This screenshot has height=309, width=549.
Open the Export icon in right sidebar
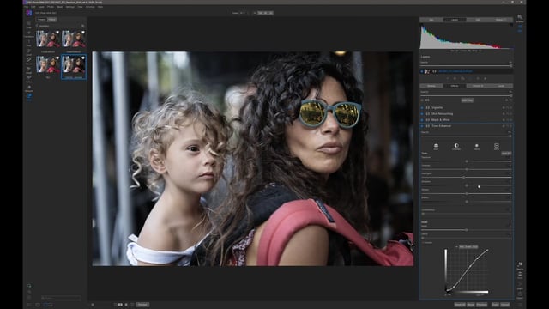(x=520, y=294)
